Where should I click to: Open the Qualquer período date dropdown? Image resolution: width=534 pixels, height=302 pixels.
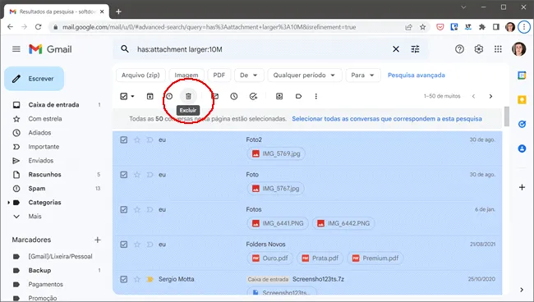point(305,75)
